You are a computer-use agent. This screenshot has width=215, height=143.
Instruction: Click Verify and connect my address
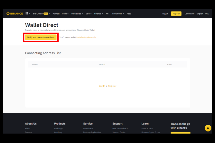(x=41, y=37)
